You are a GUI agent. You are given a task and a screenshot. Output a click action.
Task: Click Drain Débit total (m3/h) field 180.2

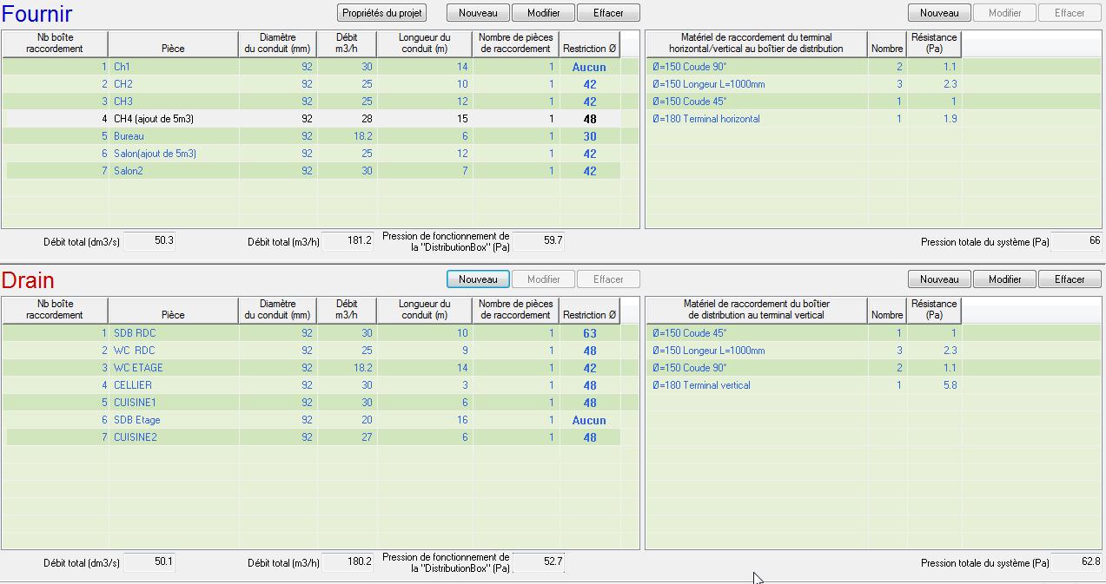[x=348, y=562]
